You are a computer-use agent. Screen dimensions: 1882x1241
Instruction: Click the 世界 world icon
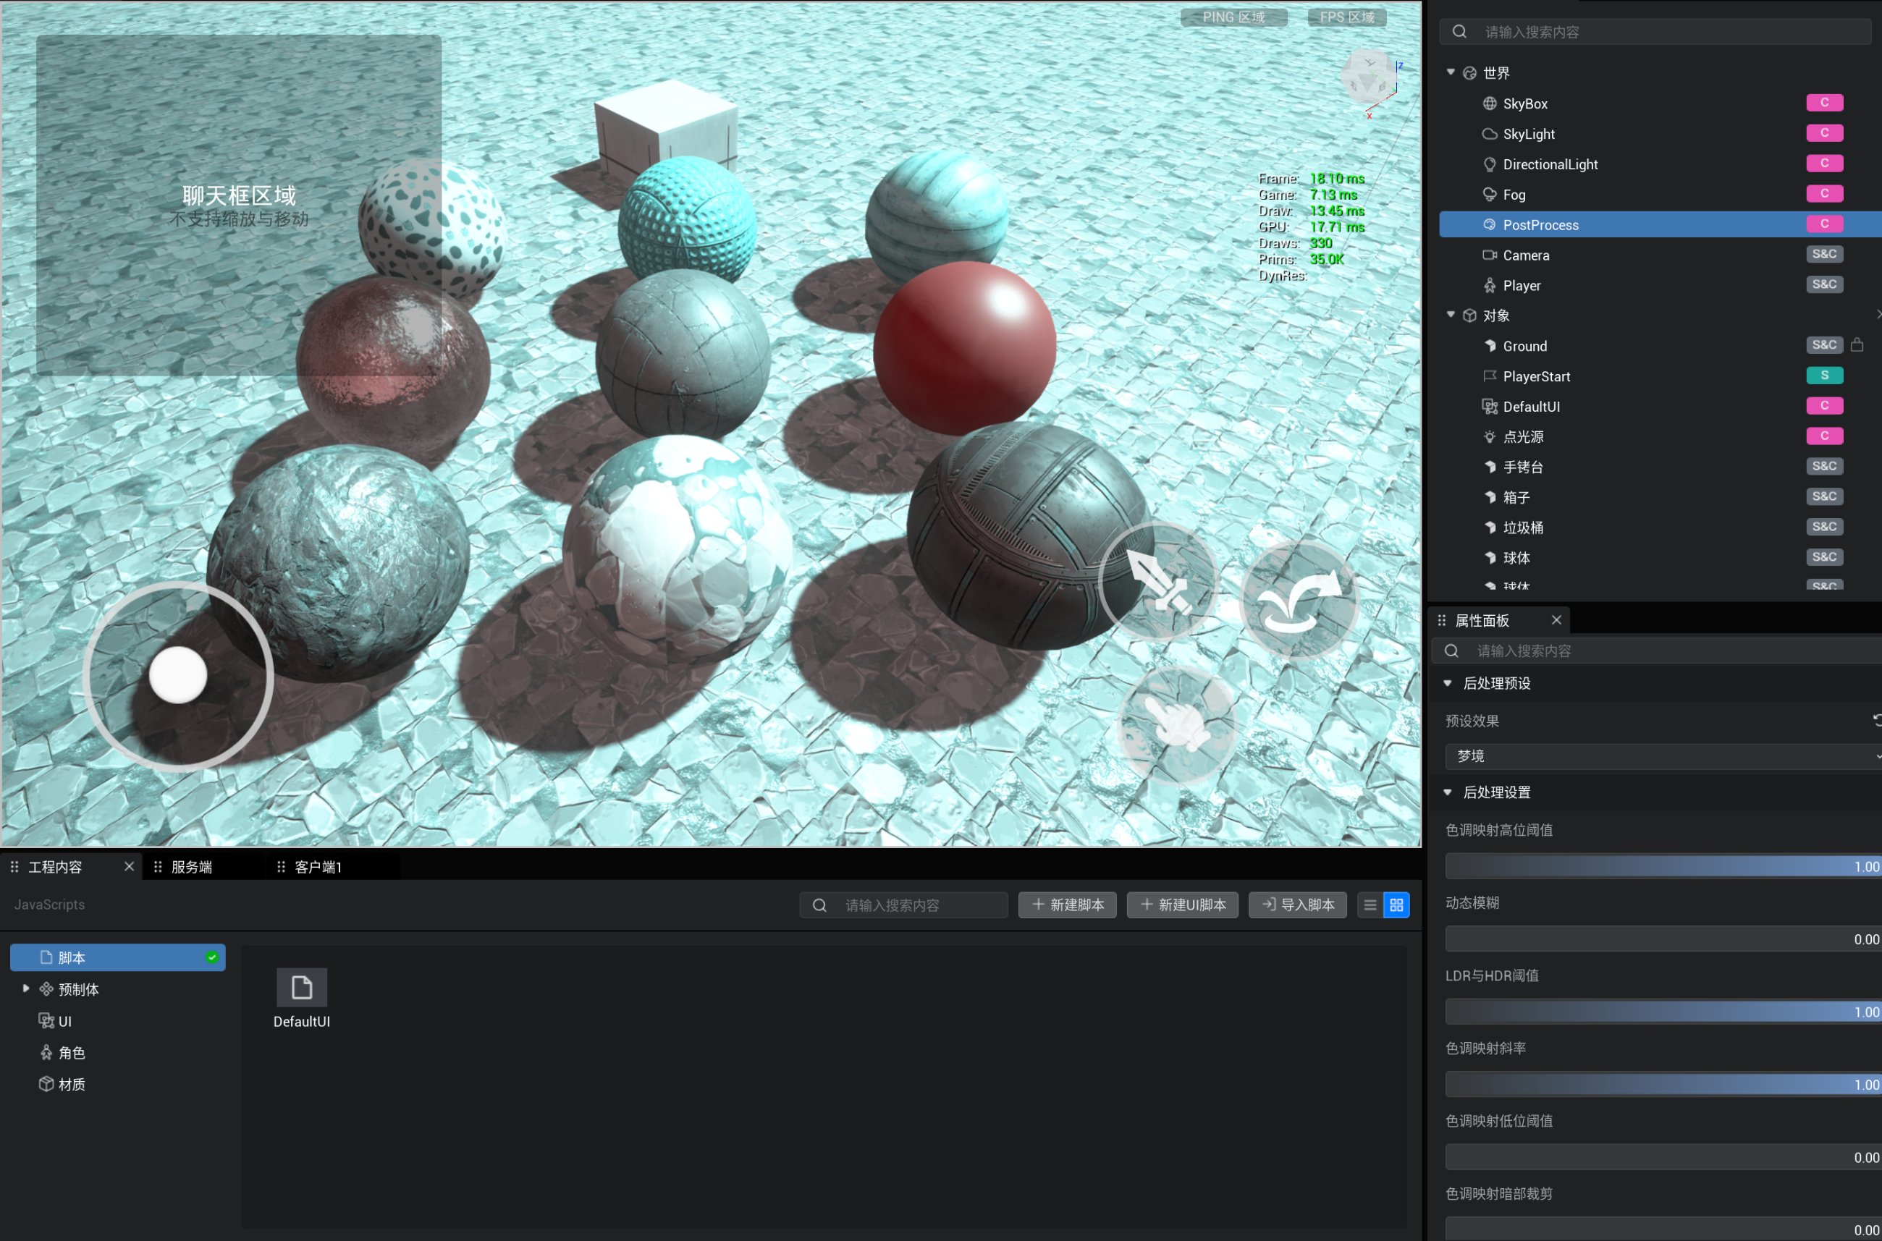click(x=1469, y=73)
